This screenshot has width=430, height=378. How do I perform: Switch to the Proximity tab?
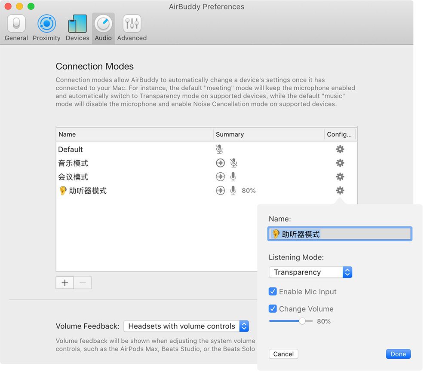click(46, 28)
